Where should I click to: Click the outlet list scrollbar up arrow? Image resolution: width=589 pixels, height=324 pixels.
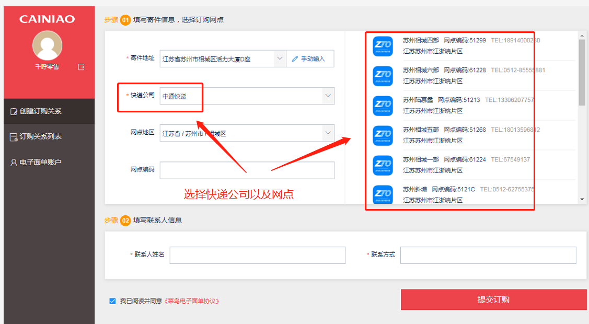click(582, 36)
